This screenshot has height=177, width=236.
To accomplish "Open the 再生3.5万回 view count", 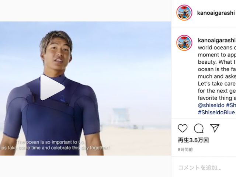I will [x=193, y=140].
